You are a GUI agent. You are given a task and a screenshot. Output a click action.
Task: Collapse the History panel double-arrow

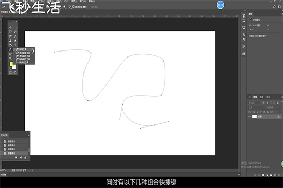(26, 132)
